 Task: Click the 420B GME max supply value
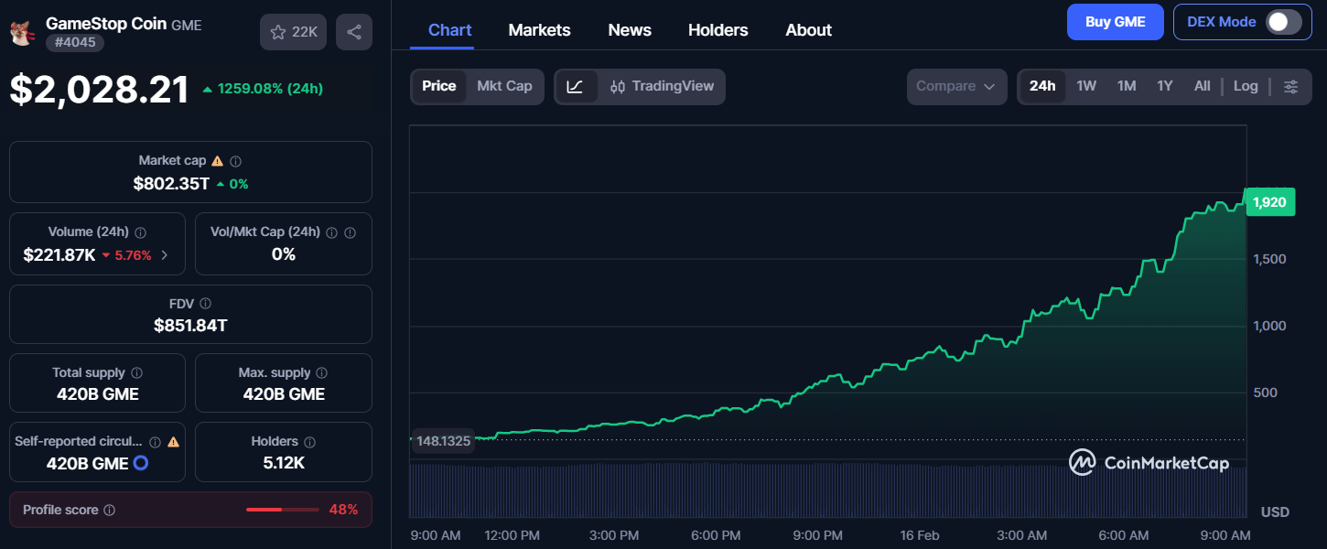(x=284, y=394)
